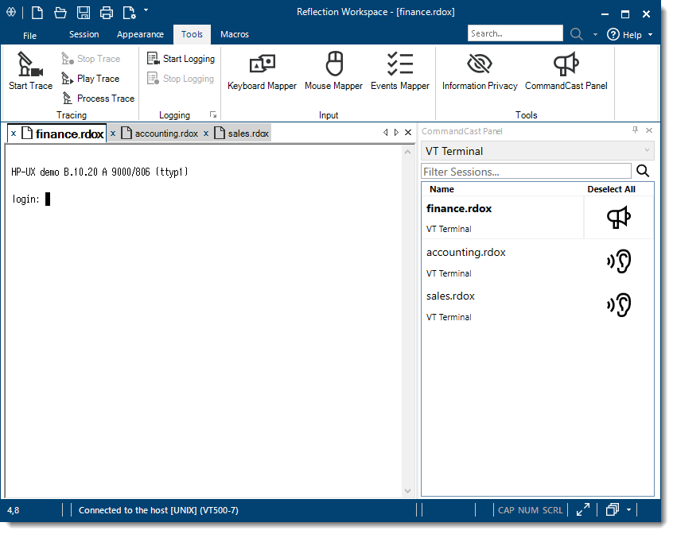The image size is (673, 534).
Task: Switch to the Appearance ribbon tab
Action: 140,34
